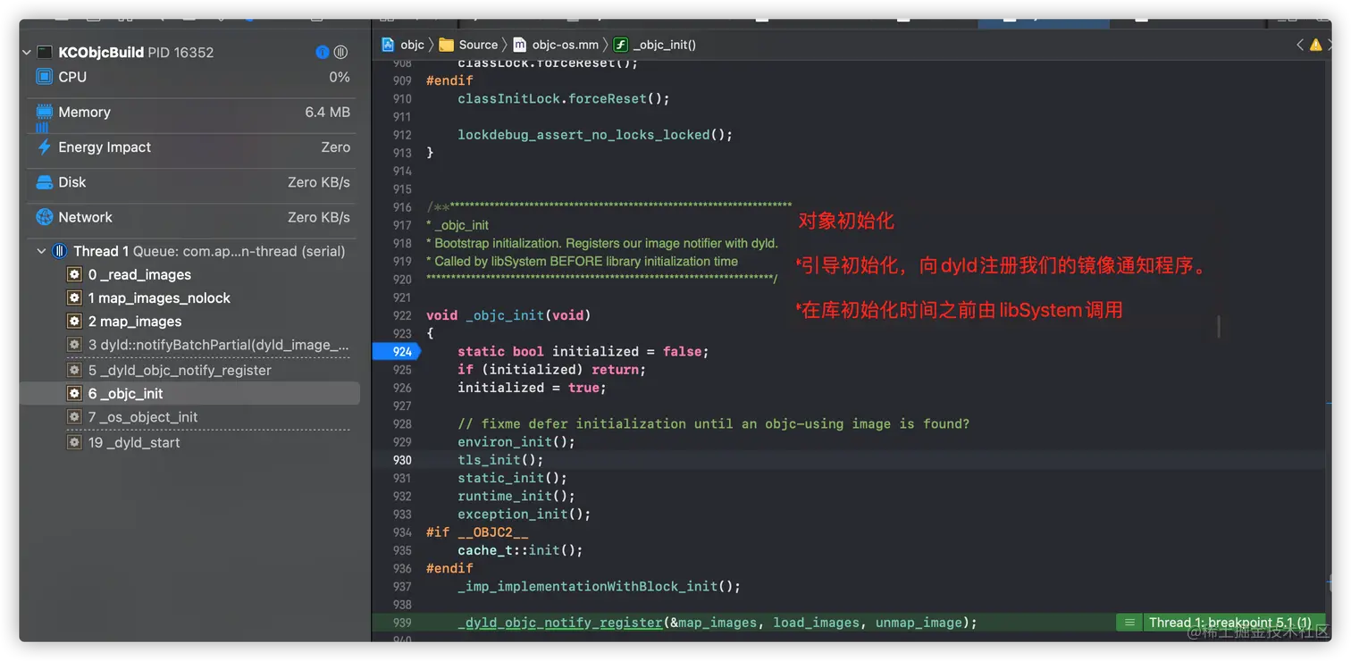This screenshot has height=661, width=1351.
Task: Select stack frame 5 _dyld_objc_notify_register
Action: coord(189,370)
